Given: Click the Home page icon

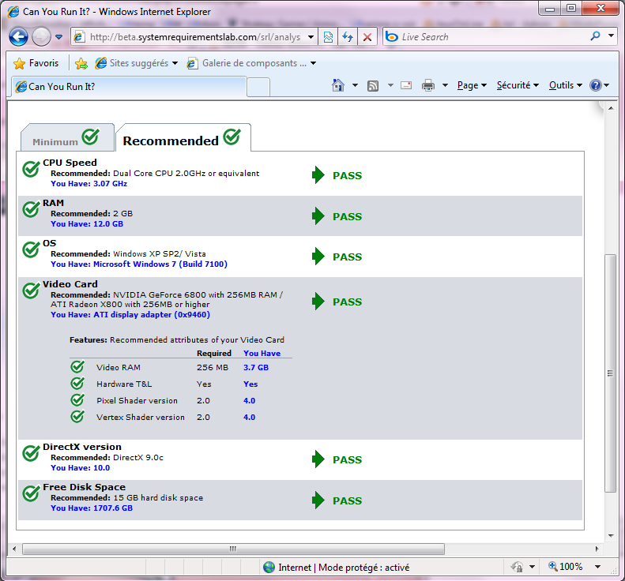Looking at the screenshot, I should (x=338, y=84).
